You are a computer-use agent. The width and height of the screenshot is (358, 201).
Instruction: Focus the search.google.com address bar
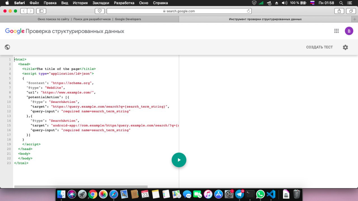(x=179, y=11)
